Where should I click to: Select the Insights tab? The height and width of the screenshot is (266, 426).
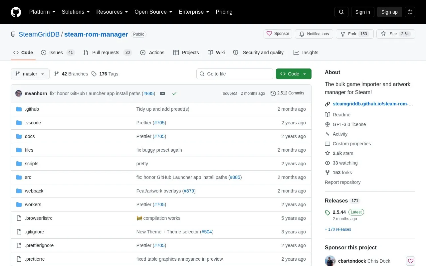(306, 53)
